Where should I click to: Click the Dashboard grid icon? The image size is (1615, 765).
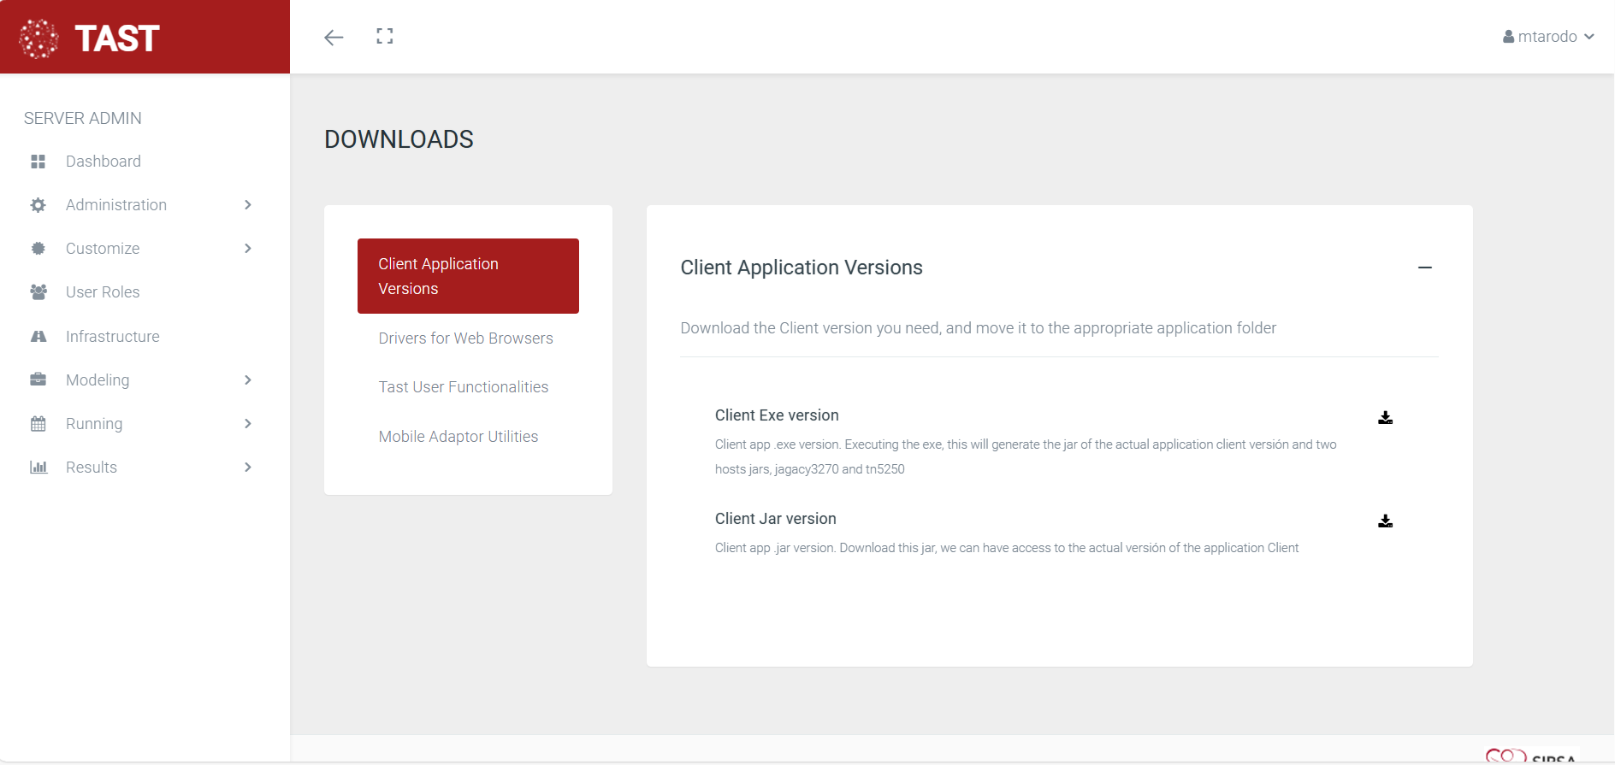click(38, 162)
